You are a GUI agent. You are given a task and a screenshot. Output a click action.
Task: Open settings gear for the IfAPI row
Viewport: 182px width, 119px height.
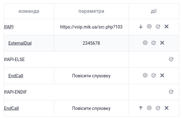click(149, 26)
